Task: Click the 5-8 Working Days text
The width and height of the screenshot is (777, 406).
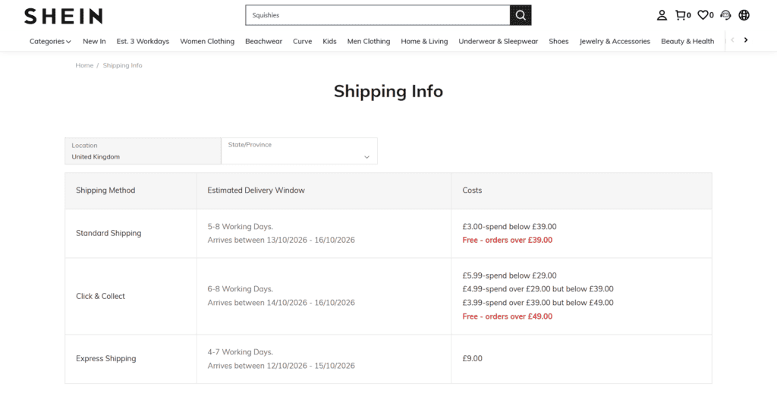Action: (x=241, y=227)
